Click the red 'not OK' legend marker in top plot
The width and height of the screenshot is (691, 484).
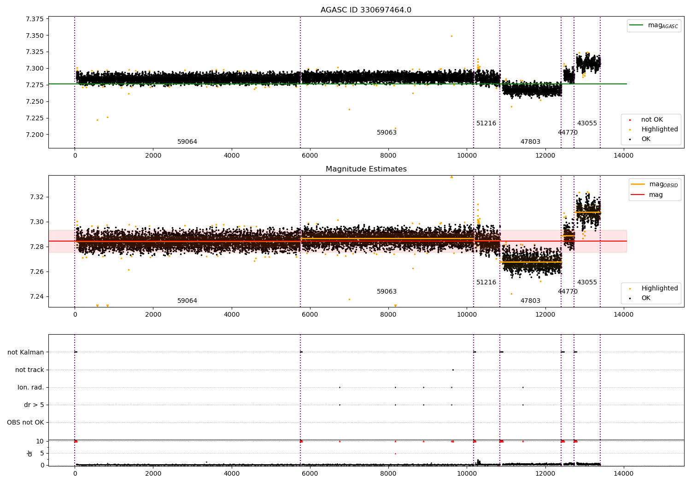(x=630, y=120)
